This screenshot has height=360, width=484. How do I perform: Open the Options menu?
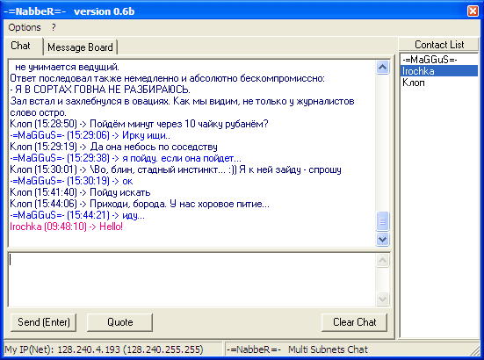point(25,27)
